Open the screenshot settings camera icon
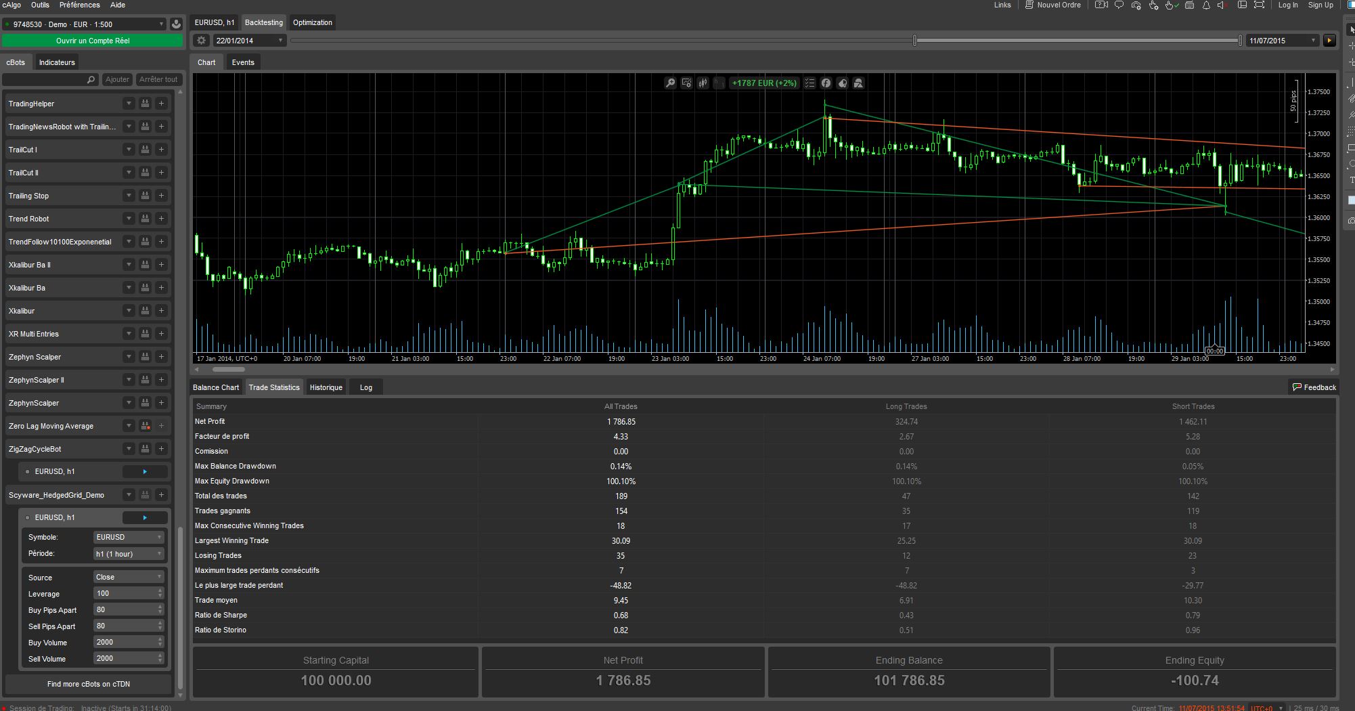 tap(1136, 5)
